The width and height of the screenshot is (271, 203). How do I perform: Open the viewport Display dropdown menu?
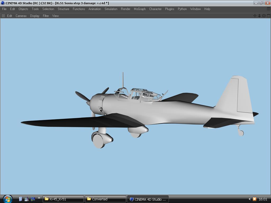coord(35,16)
